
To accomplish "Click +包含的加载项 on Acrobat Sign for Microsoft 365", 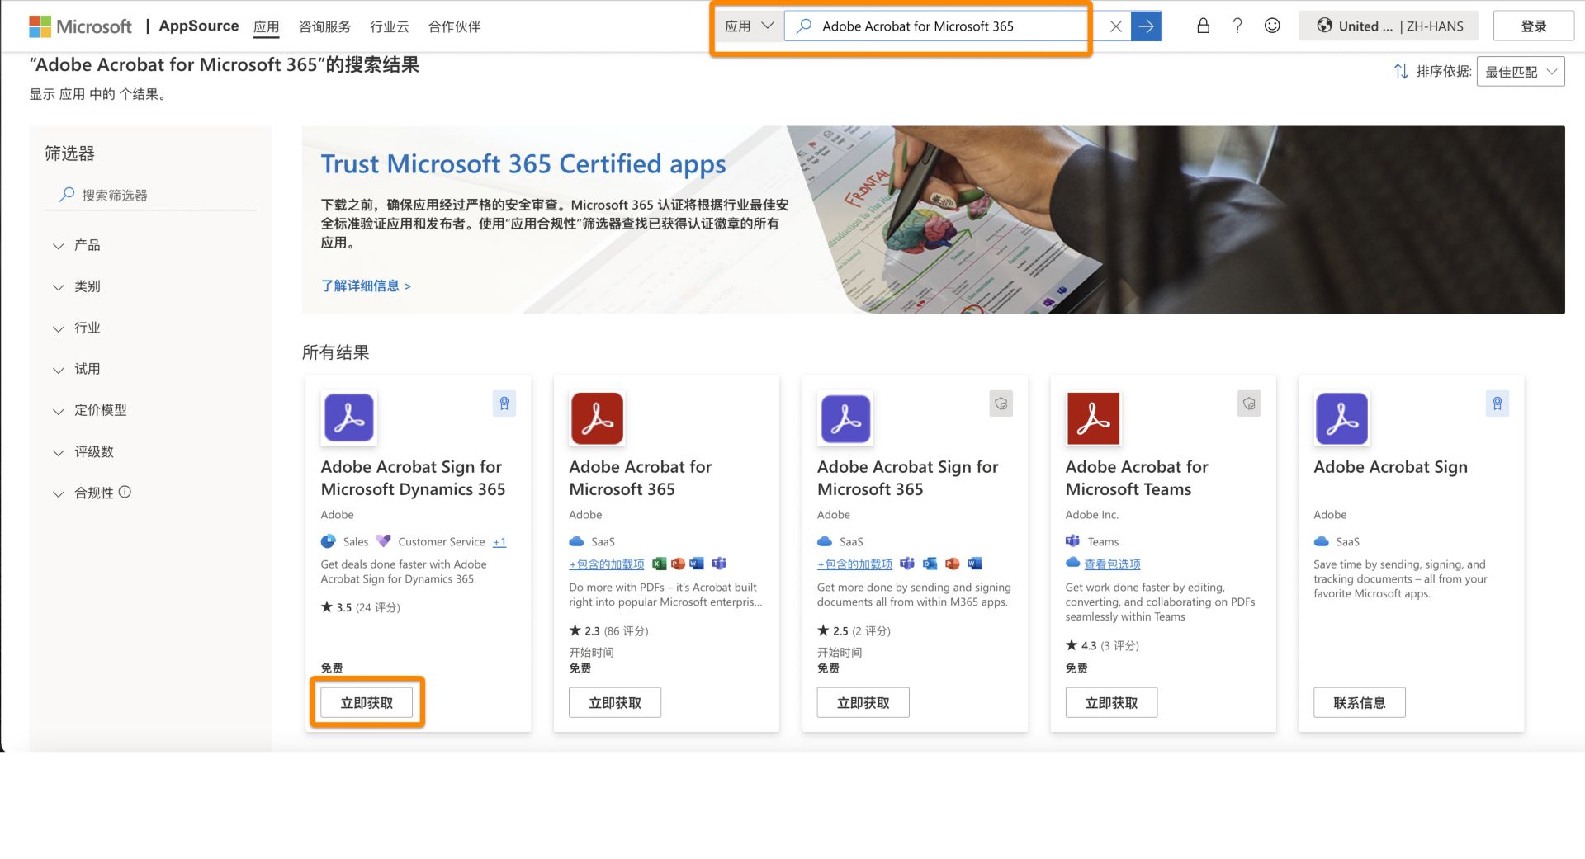I will tap(855, 564).
